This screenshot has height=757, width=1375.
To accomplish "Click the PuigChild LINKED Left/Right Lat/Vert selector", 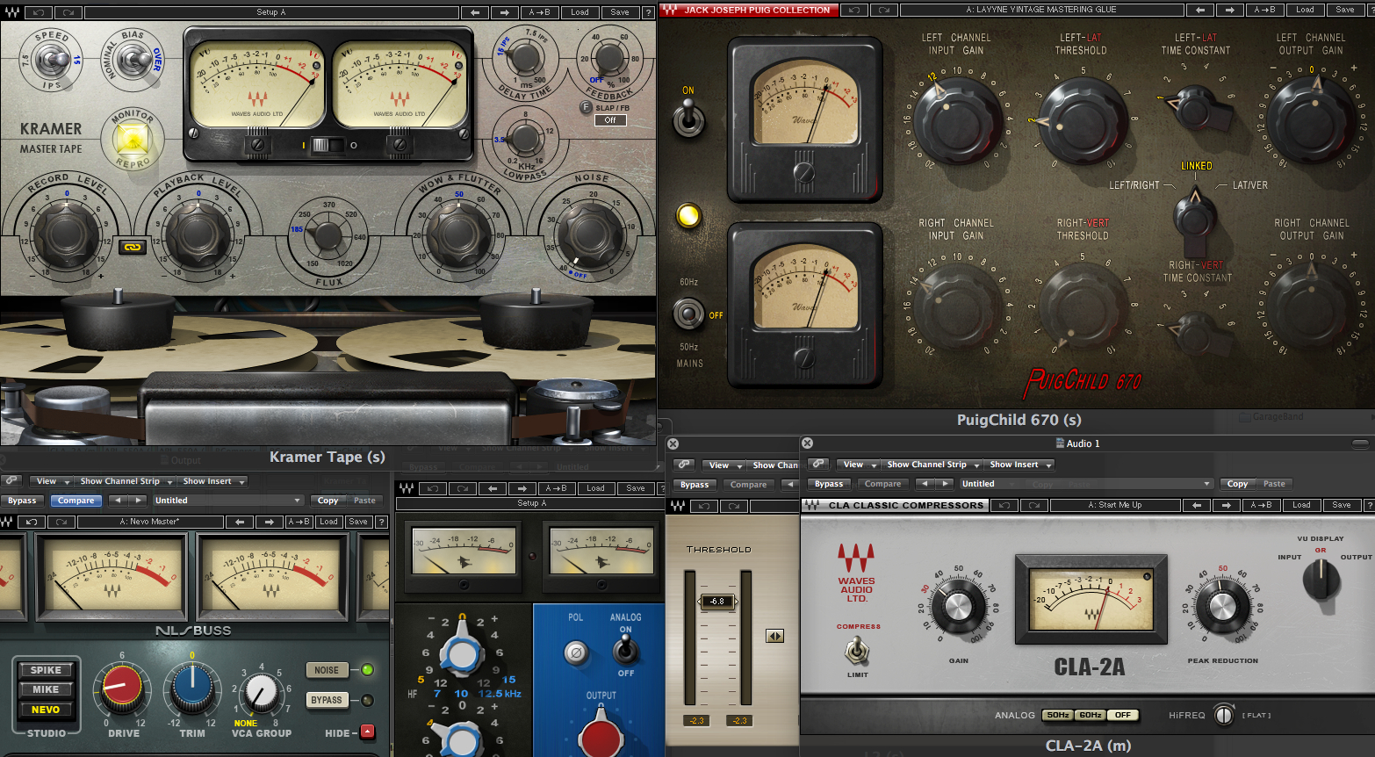I will click(1196, 215).
